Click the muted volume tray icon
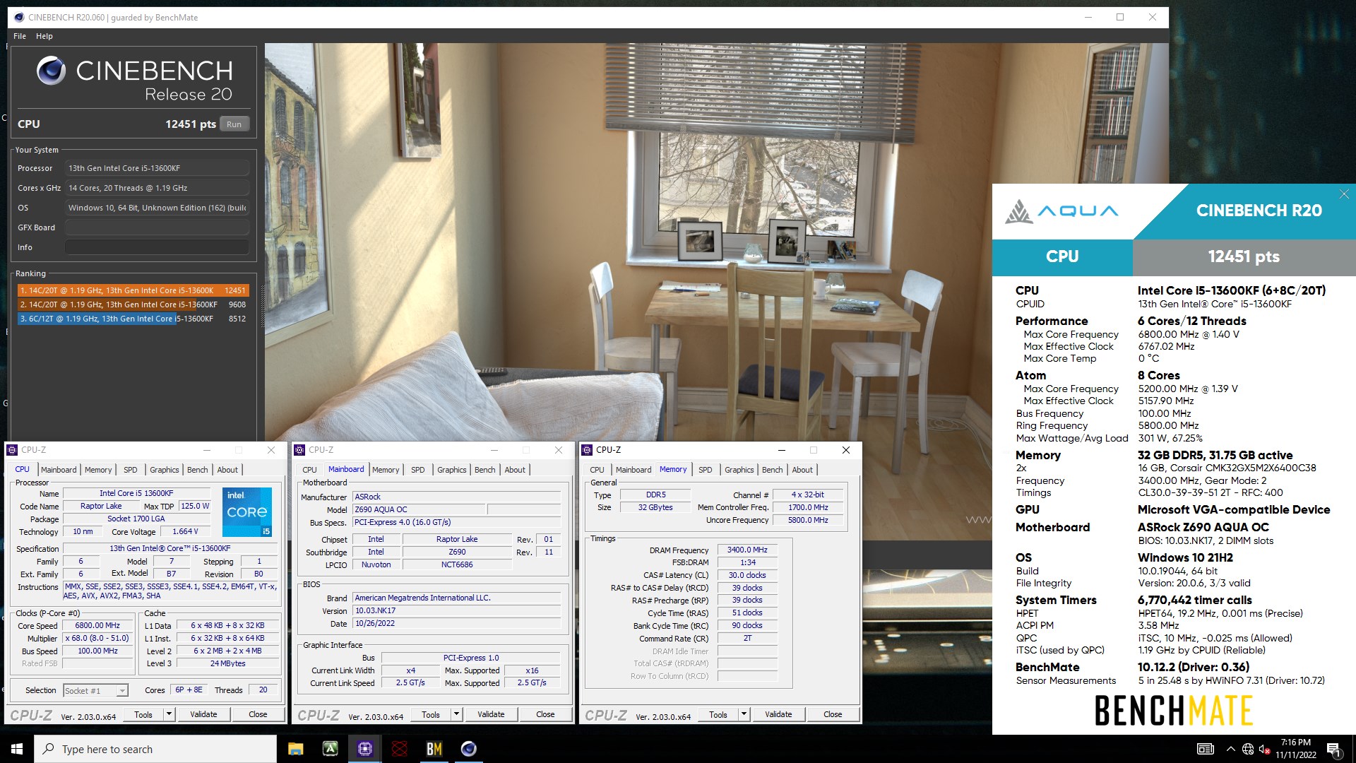The image size is (1356, 763). (x=1265, y=749)
